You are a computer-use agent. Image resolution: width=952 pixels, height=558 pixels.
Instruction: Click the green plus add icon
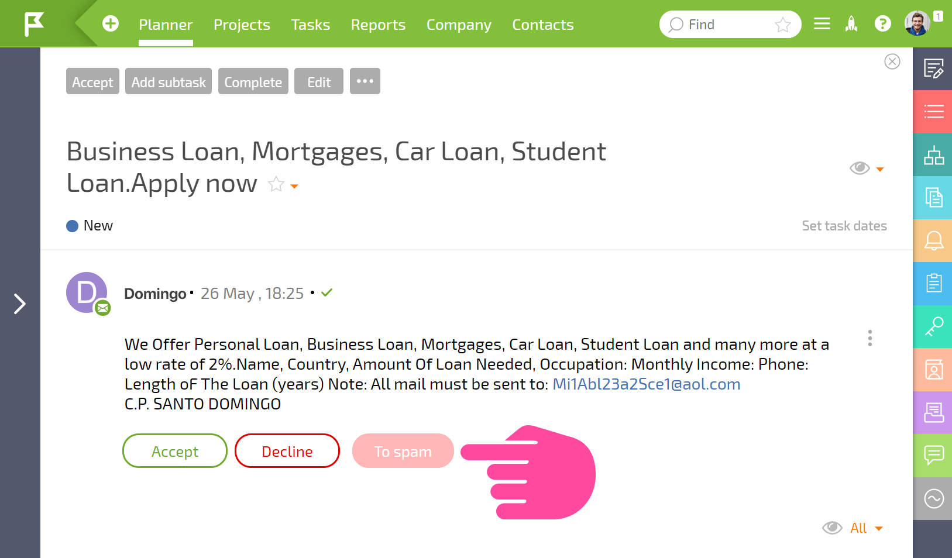[x=111, y=23]
